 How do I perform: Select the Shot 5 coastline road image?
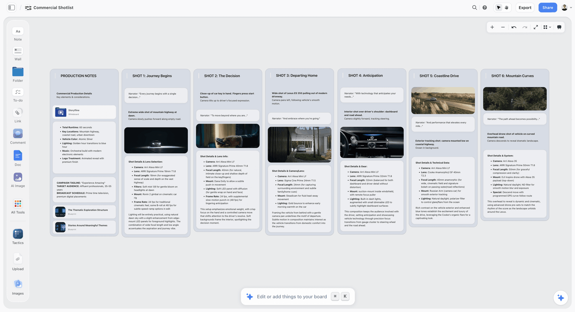443,101
